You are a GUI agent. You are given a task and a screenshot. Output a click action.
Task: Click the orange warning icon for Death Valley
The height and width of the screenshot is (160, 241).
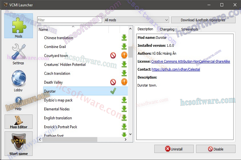click(x=124, y=82)
